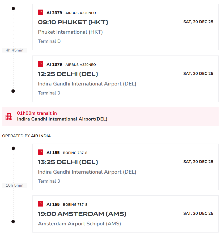Select the 01h00m transit in text
This screenshot has height=236, width=221.
click(x=37, y=113)
